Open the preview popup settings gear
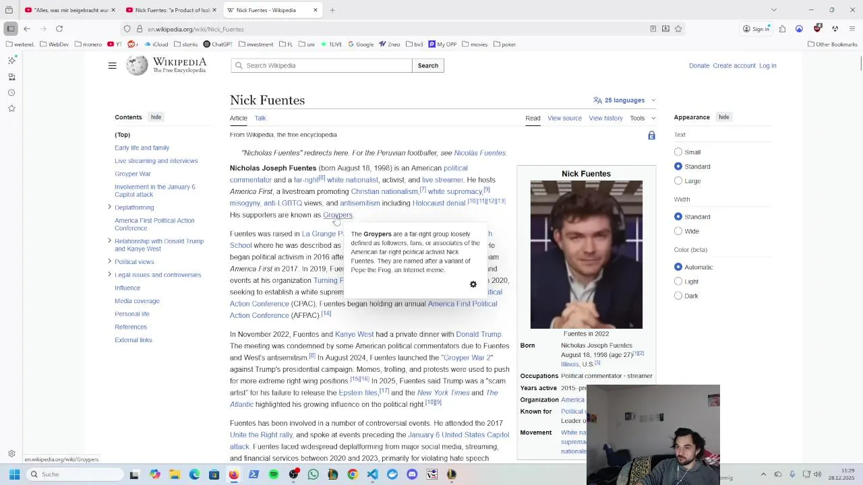This screenshot has width=863, height=485. click(473, 284)
